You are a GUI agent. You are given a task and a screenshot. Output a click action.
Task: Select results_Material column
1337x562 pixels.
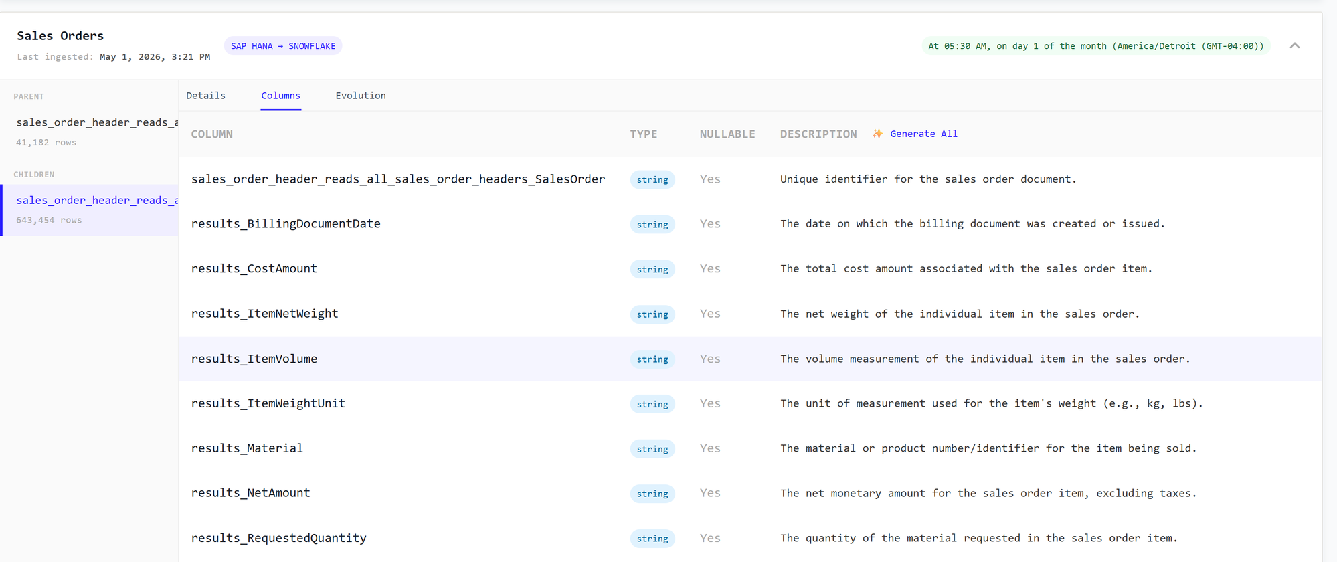click(247, 448)
